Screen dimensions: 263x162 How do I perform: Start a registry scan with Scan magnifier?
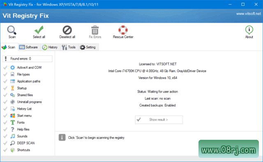tap(12, 30)
